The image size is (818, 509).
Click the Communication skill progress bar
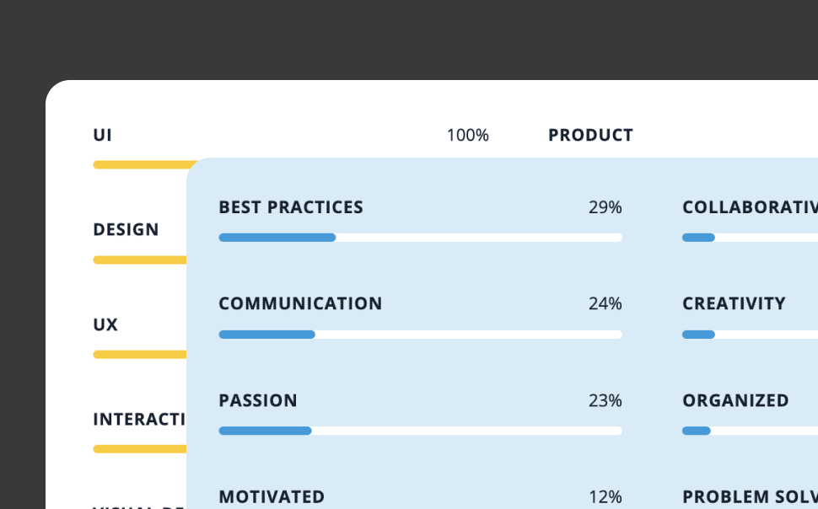tap(420, 335)
